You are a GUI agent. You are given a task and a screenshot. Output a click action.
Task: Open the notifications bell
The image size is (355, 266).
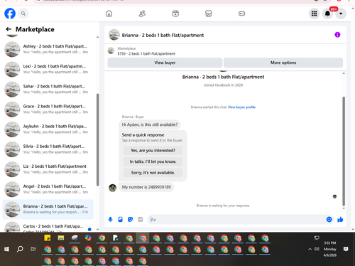[x=327, y=14]
